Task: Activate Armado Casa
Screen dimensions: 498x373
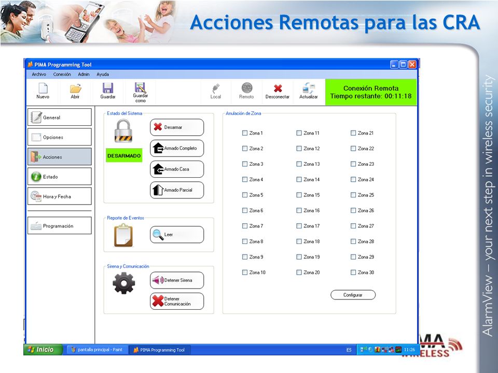Action: pos(177,169)
